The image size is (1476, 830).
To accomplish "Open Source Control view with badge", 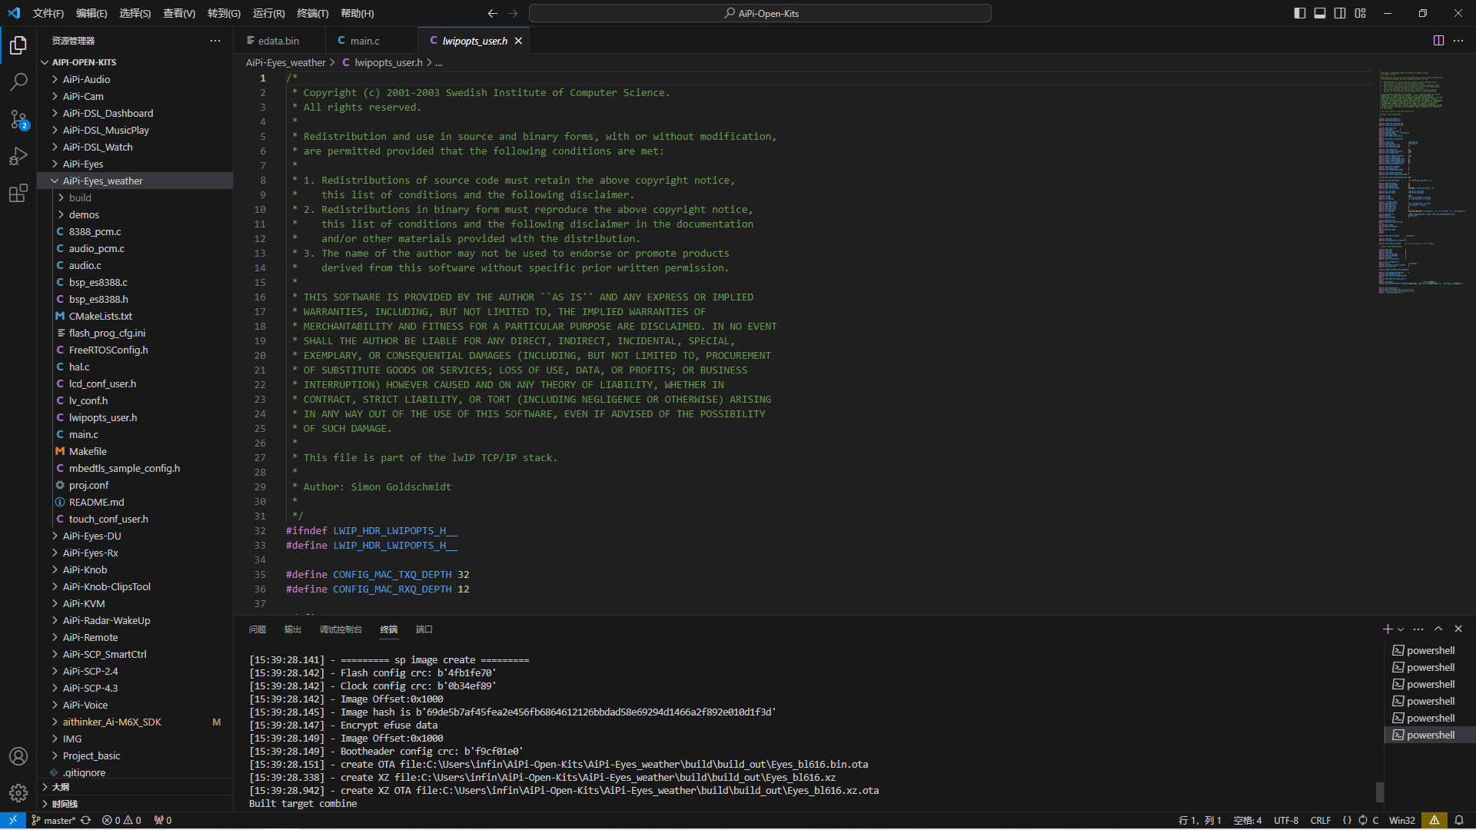I will (18, 119).
